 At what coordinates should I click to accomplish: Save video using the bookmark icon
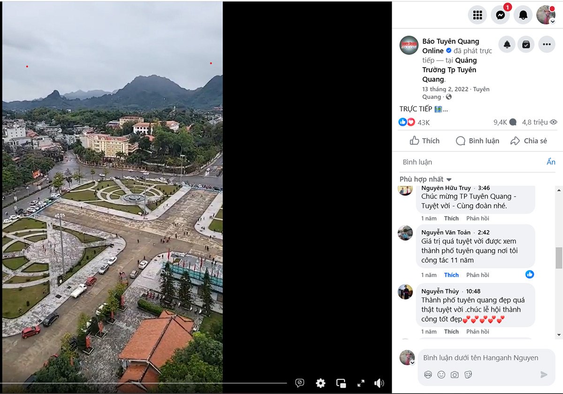pyautogui.click(x=526, y=45)
